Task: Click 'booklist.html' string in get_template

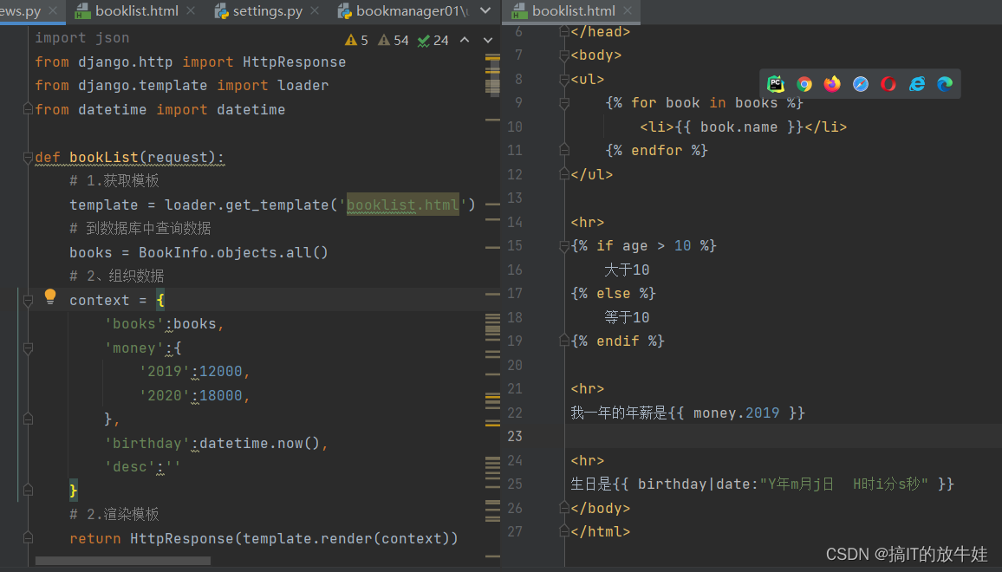Action: [x=402, y=205]
